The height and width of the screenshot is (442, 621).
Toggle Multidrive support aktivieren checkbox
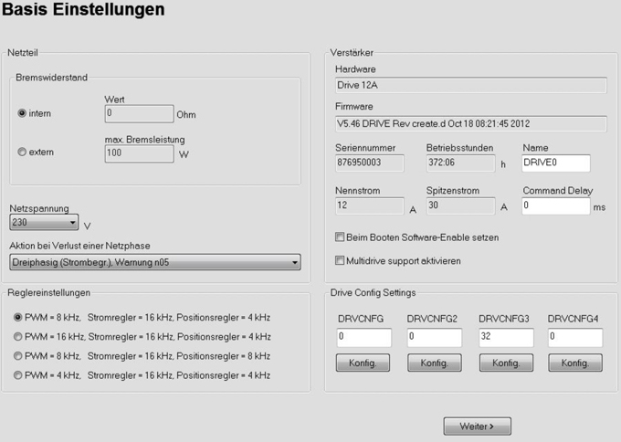(340, 260)
